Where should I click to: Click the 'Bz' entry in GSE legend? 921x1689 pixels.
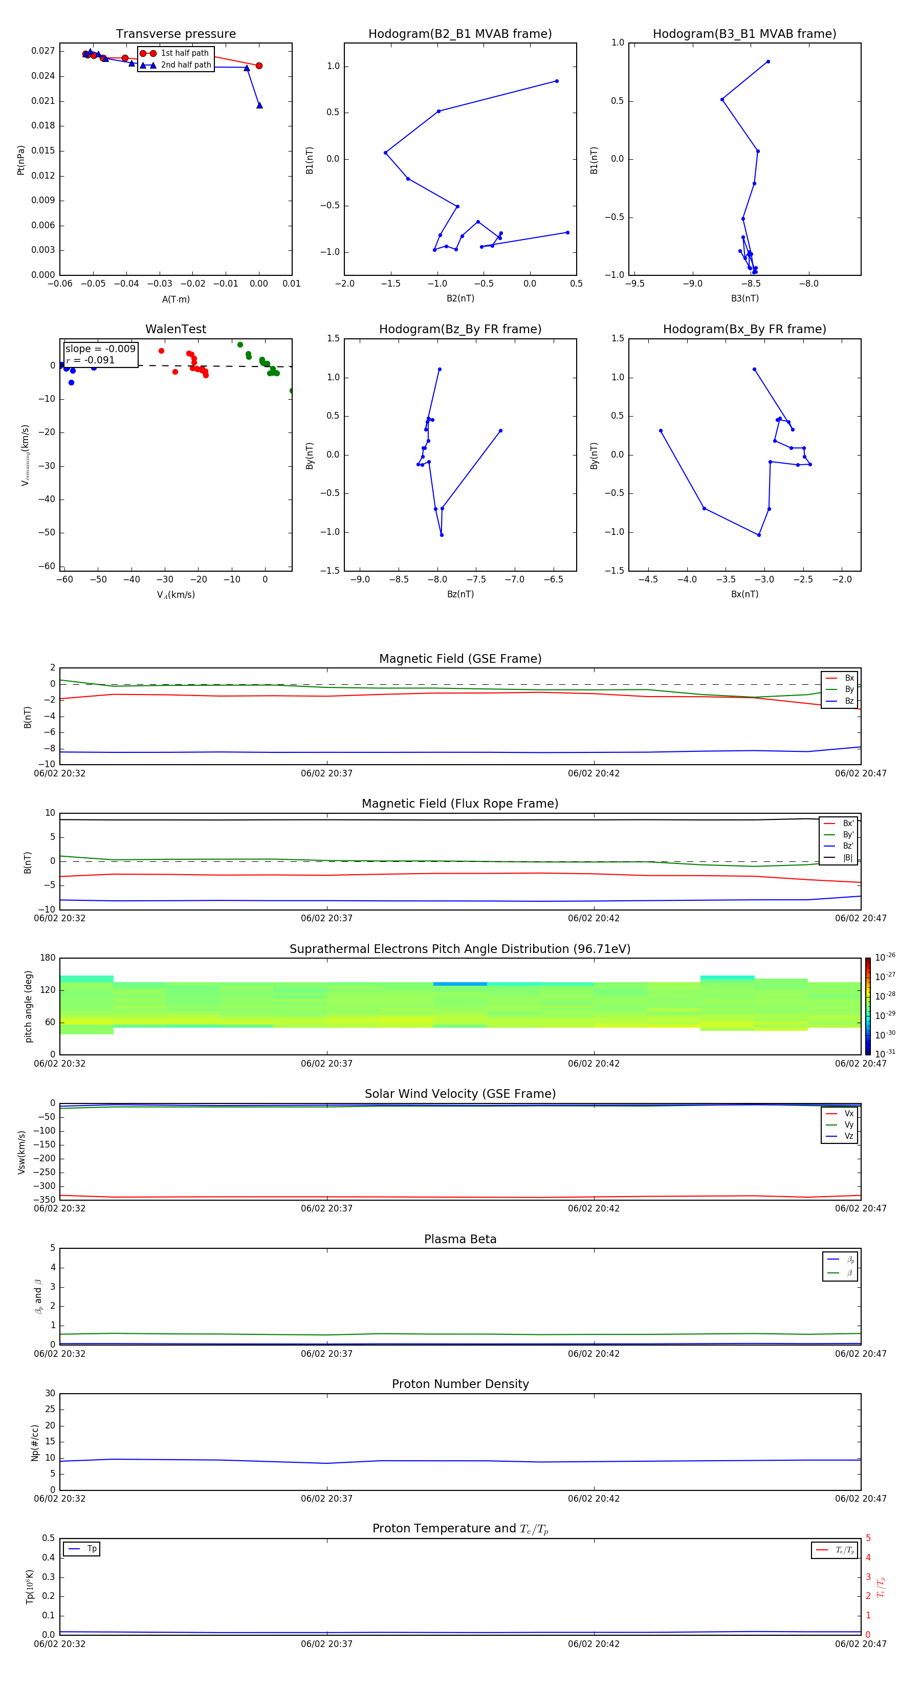(840, 701)
